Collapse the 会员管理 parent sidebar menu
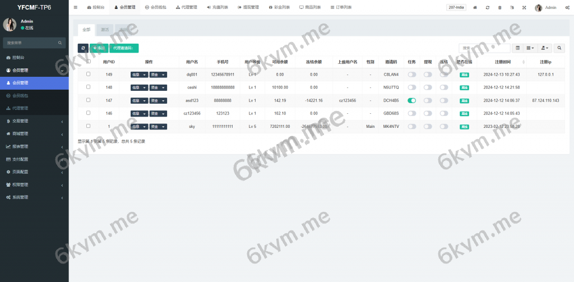 click(34, 70)
